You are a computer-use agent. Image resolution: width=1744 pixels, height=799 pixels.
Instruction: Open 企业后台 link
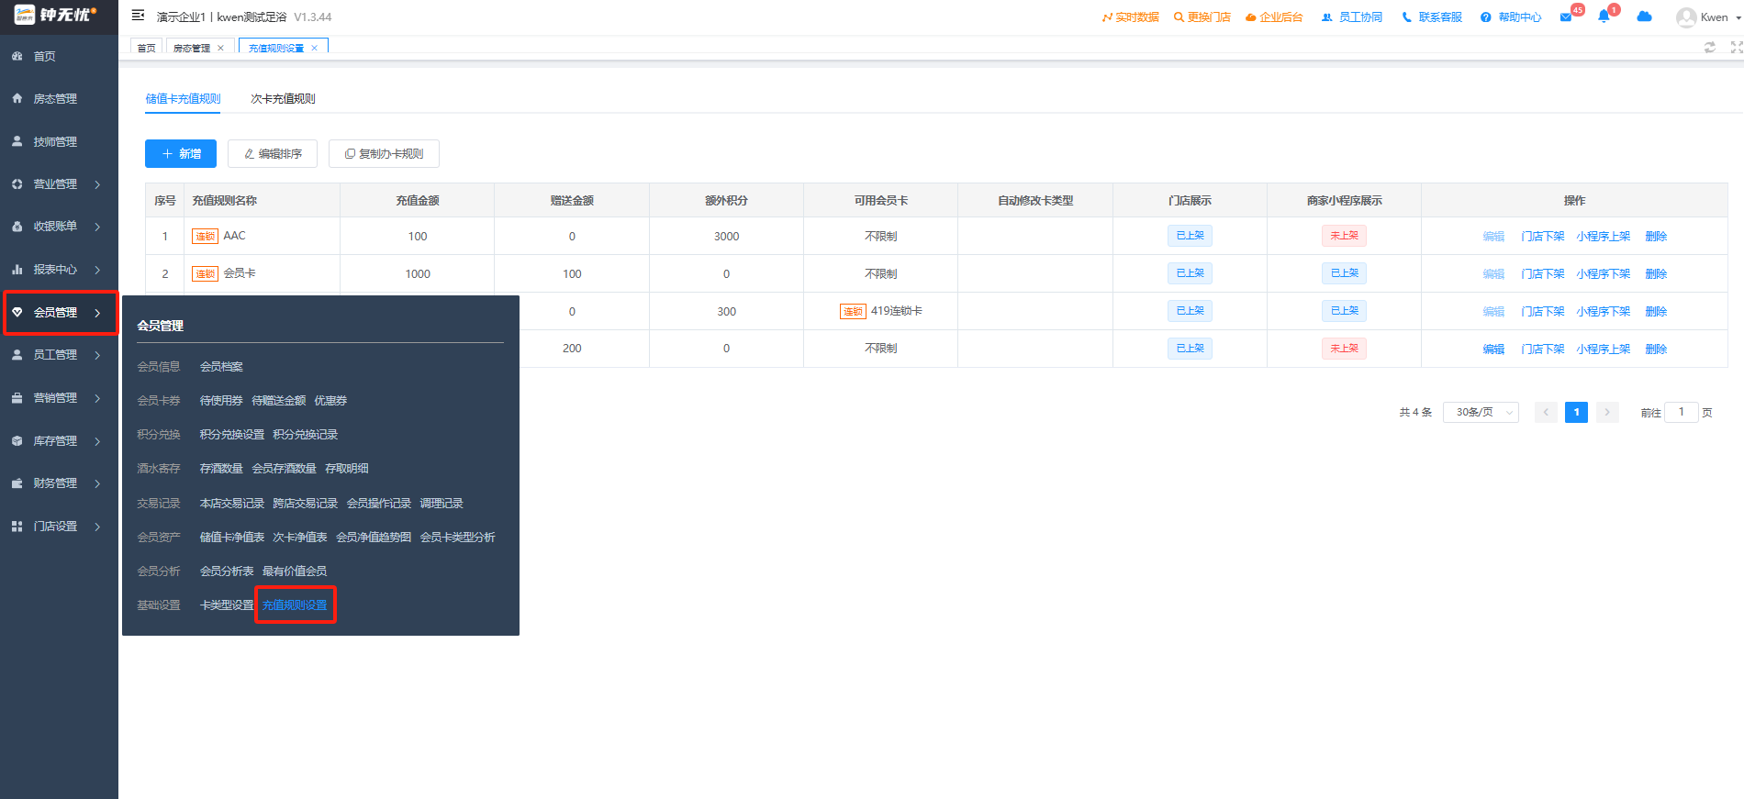(1274, 17)
